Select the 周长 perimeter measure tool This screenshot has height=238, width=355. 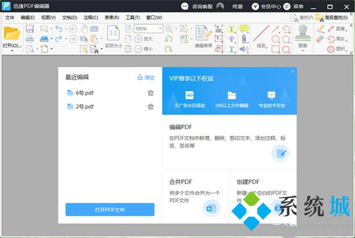click(337, 39)
